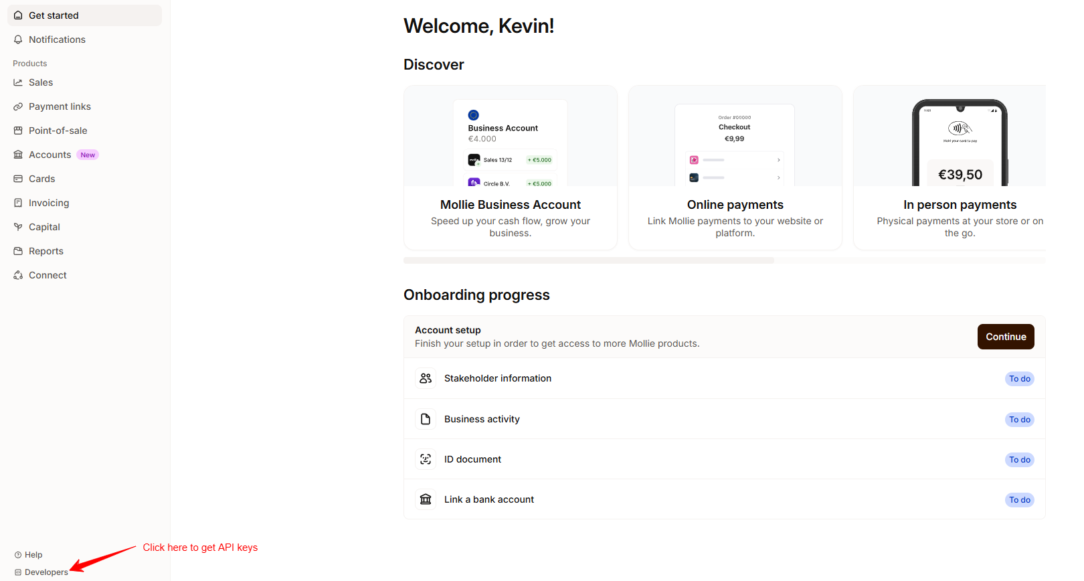Click the Accounts bank icon in sidebar
1084x581 pixels.
coord(18,155)
